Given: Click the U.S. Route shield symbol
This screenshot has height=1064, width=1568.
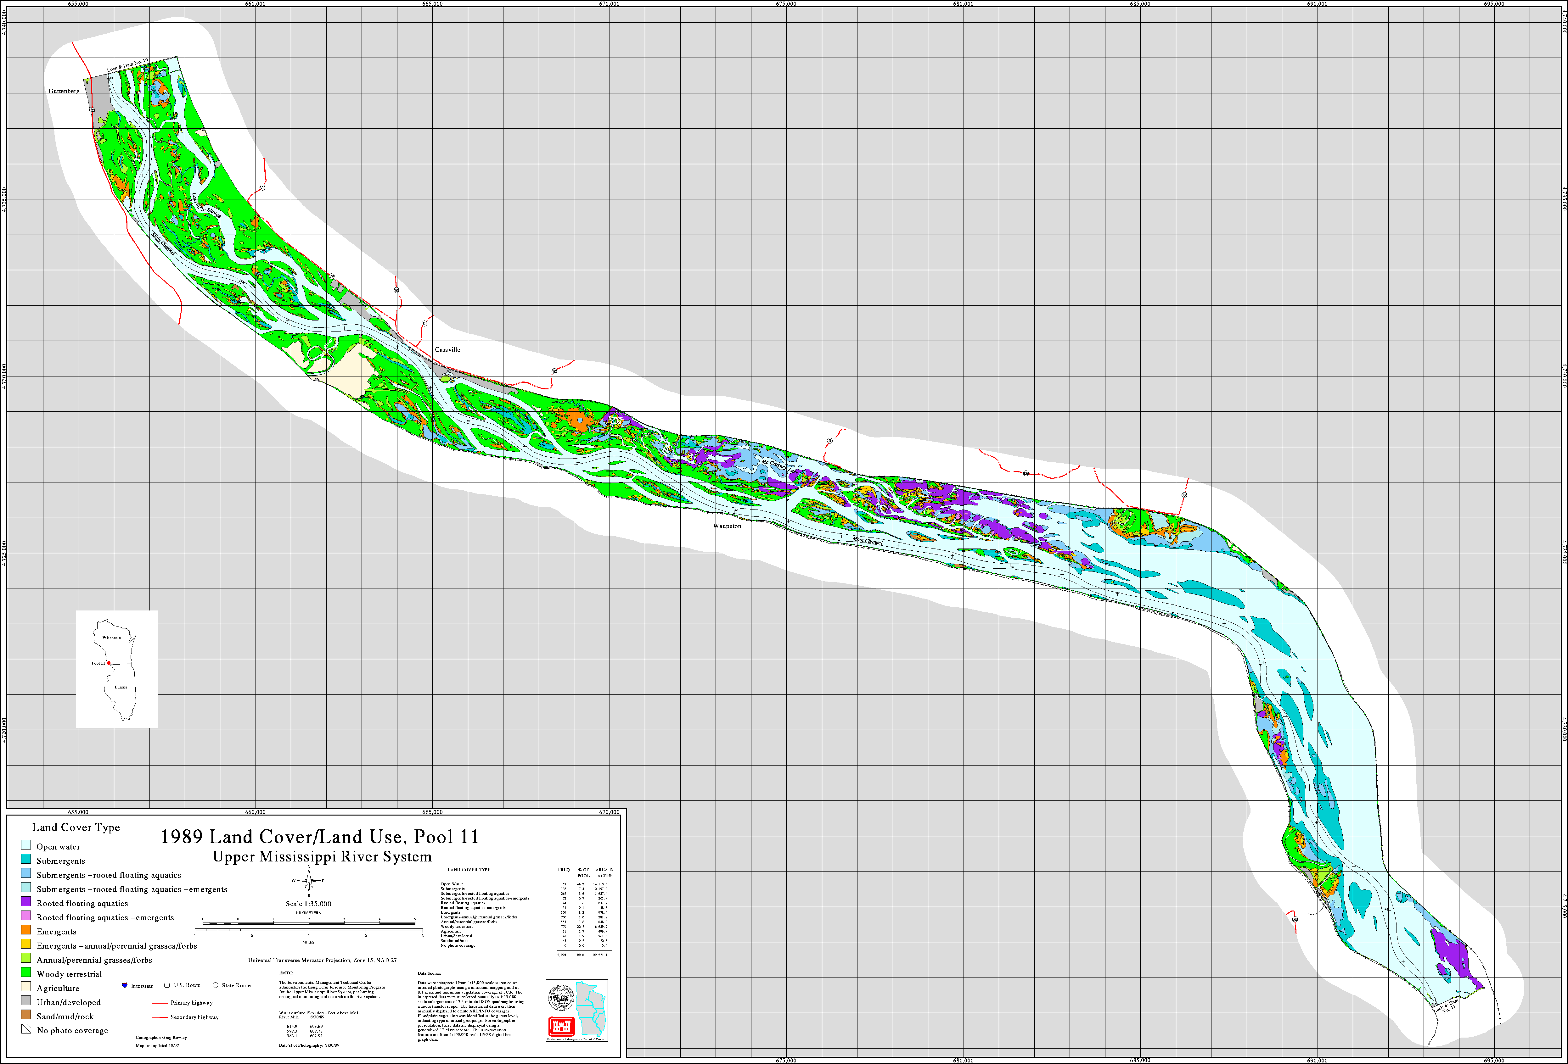Looking at the screenshot, I should tap(167, 985).
